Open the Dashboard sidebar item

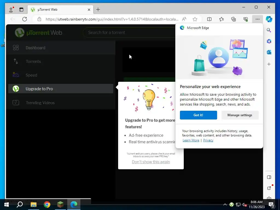click(x=61, y=48)
